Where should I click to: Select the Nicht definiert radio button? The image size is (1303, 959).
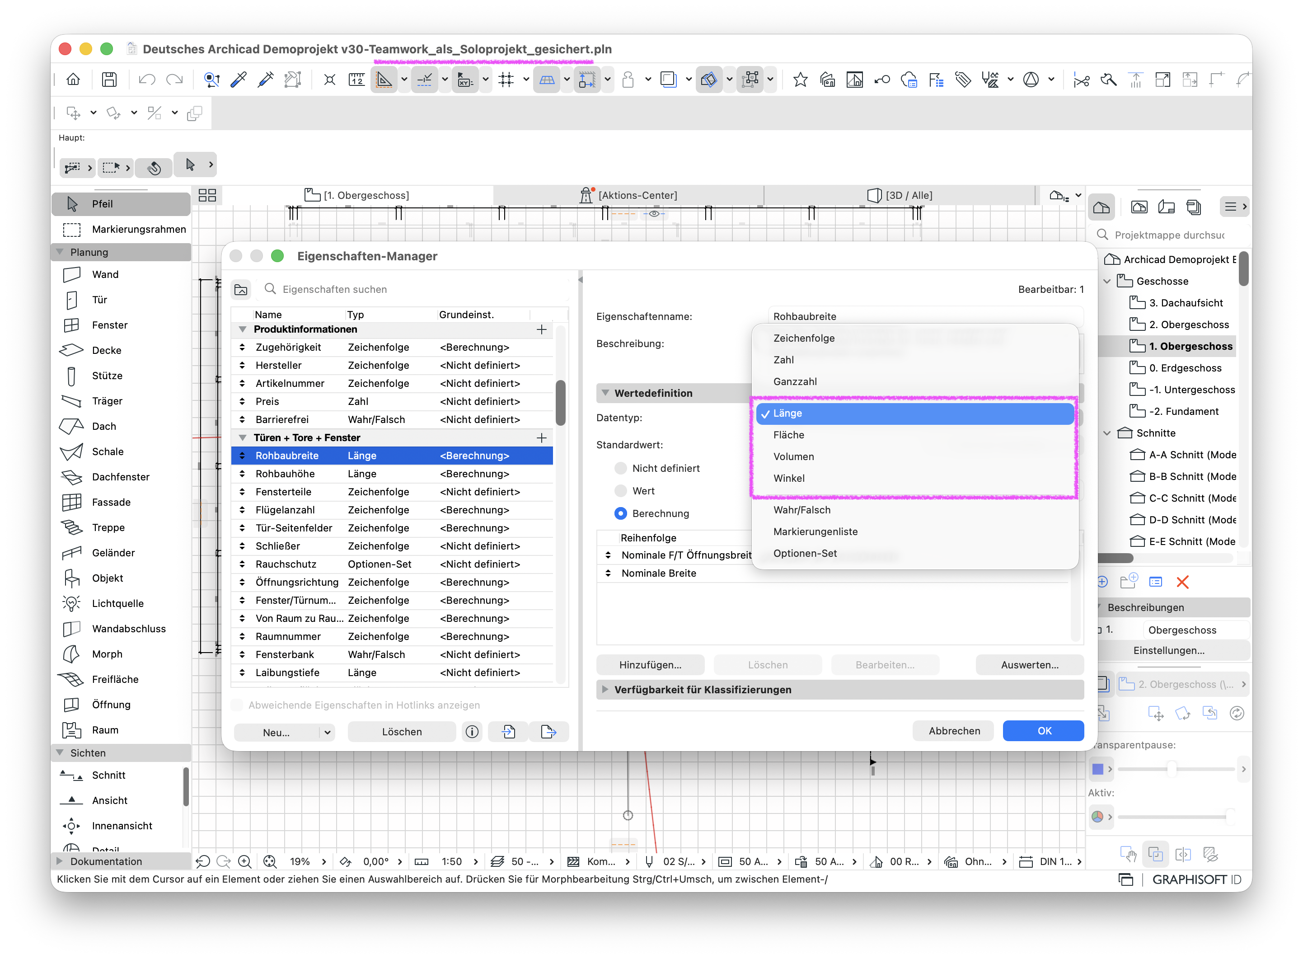click(620, 469)
